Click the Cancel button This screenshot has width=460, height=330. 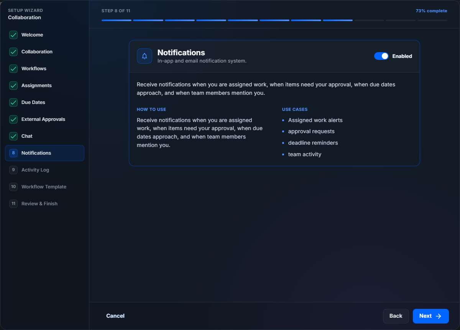point(115,316)
